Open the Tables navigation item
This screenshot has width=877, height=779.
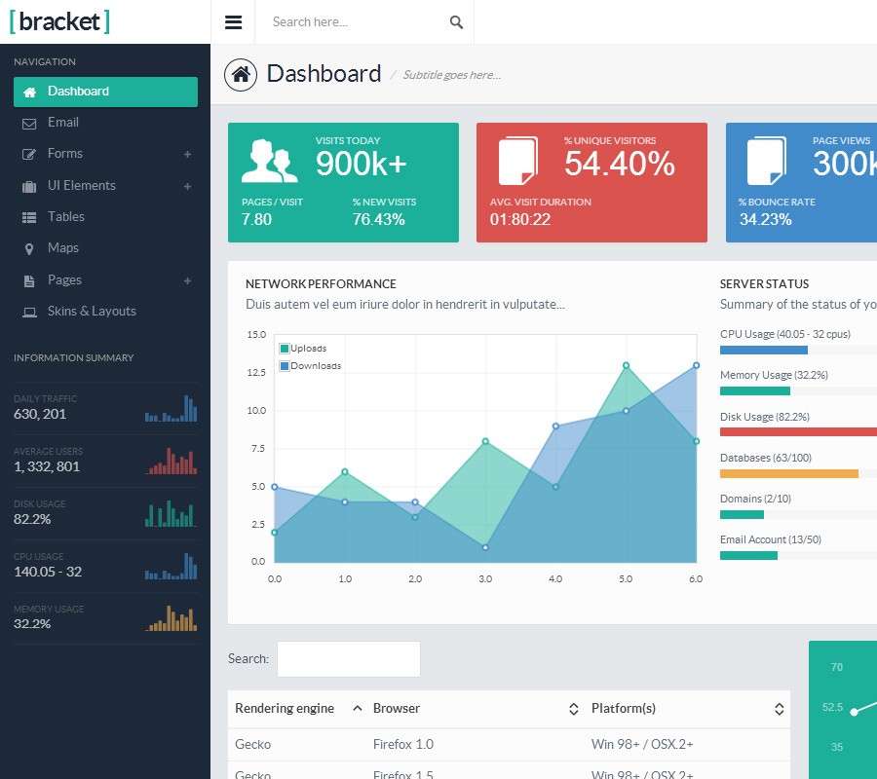pyautogui.click(x=105, y=217)
